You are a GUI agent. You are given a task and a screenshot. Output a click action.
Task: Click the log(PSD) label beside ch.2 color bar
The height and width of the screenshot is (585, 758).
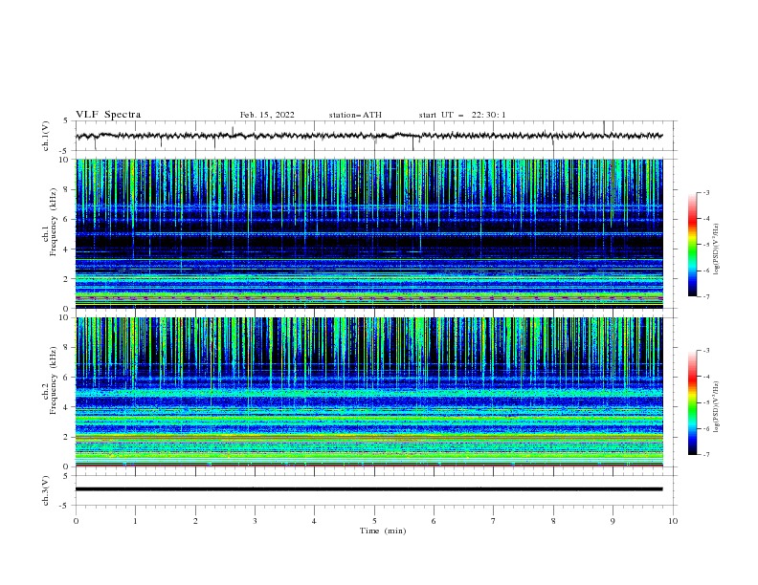[x=717, y=406]
